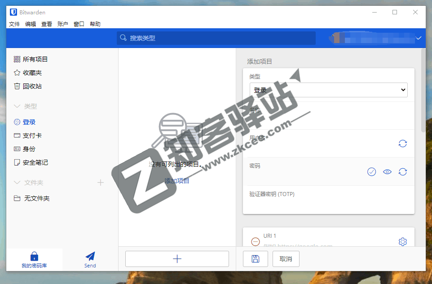Open the account dropdown at top right
This screenshot has height=284, width=432.
419,38
